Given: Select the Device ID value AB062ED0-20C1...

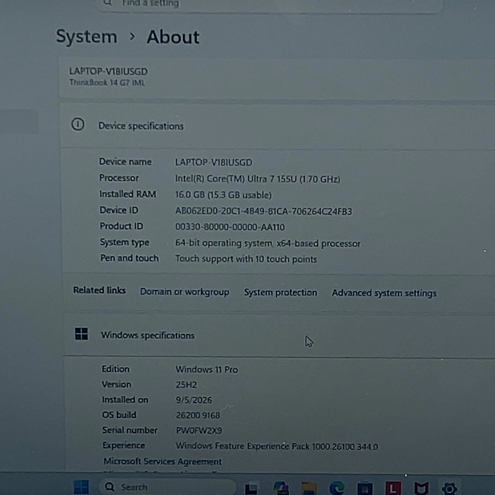Looking at the screenshot, I should [263, 211].
